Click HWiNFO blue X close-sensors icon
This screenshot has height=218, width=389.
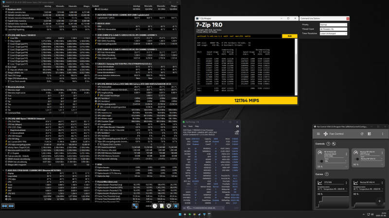click(x=176, y=206)
